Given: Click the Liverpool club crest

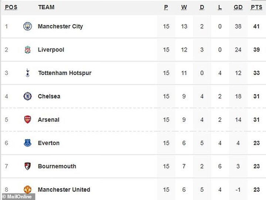Looking at the screenshot, I should tap(28, 50).
